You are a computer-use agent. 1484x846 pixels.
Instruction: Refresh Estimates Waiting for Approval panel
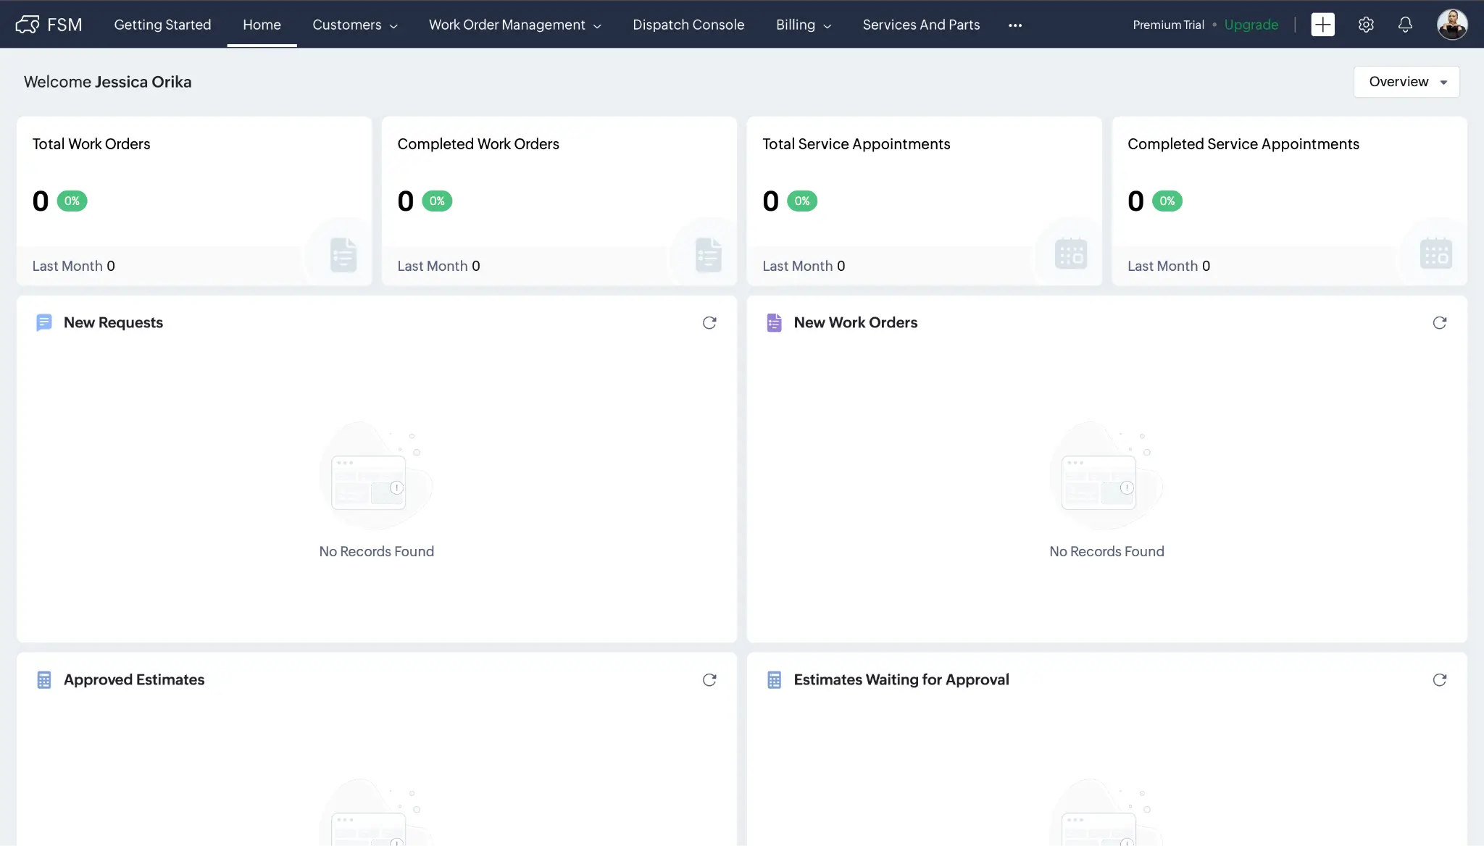1440,680
